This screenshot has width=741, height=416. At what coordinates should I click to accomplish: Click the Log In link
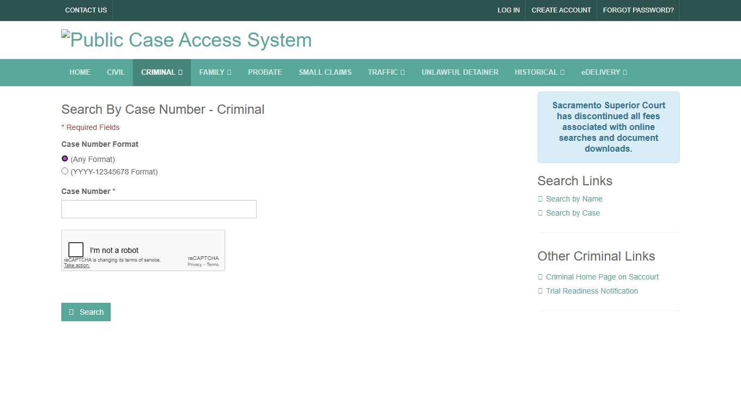[508, 10]
